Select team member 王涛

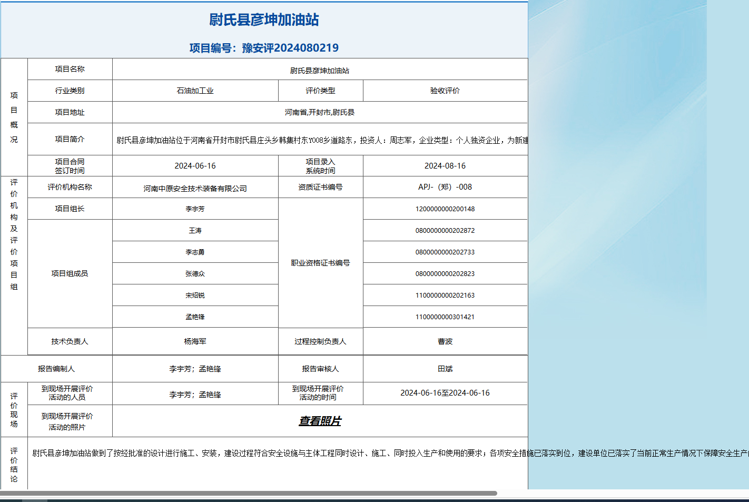click(x=195, y=231)
